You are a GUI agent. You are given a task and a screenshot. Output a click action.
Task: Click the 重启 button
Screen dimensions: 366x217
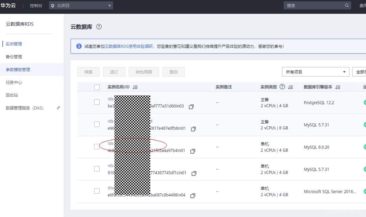point(174,72)
